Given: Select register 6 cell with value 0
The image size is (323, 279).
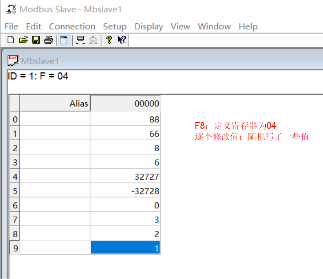Looking at the screenshot, I should tap(126, 205).
